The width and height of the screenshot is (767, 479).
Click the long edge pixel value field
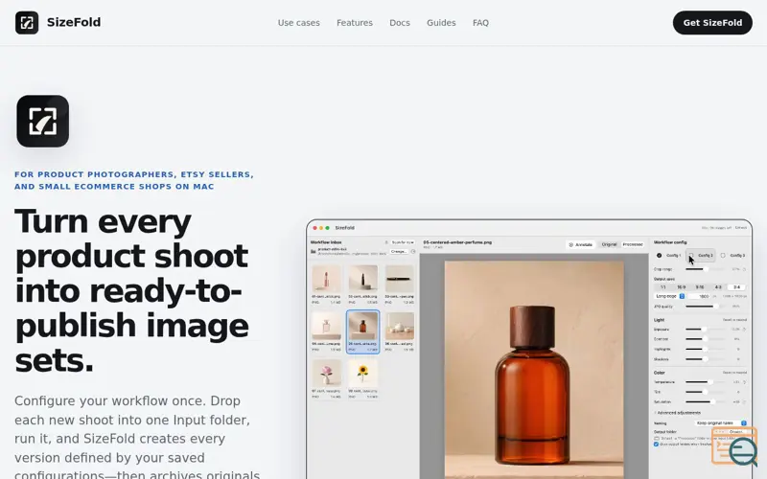699,296
